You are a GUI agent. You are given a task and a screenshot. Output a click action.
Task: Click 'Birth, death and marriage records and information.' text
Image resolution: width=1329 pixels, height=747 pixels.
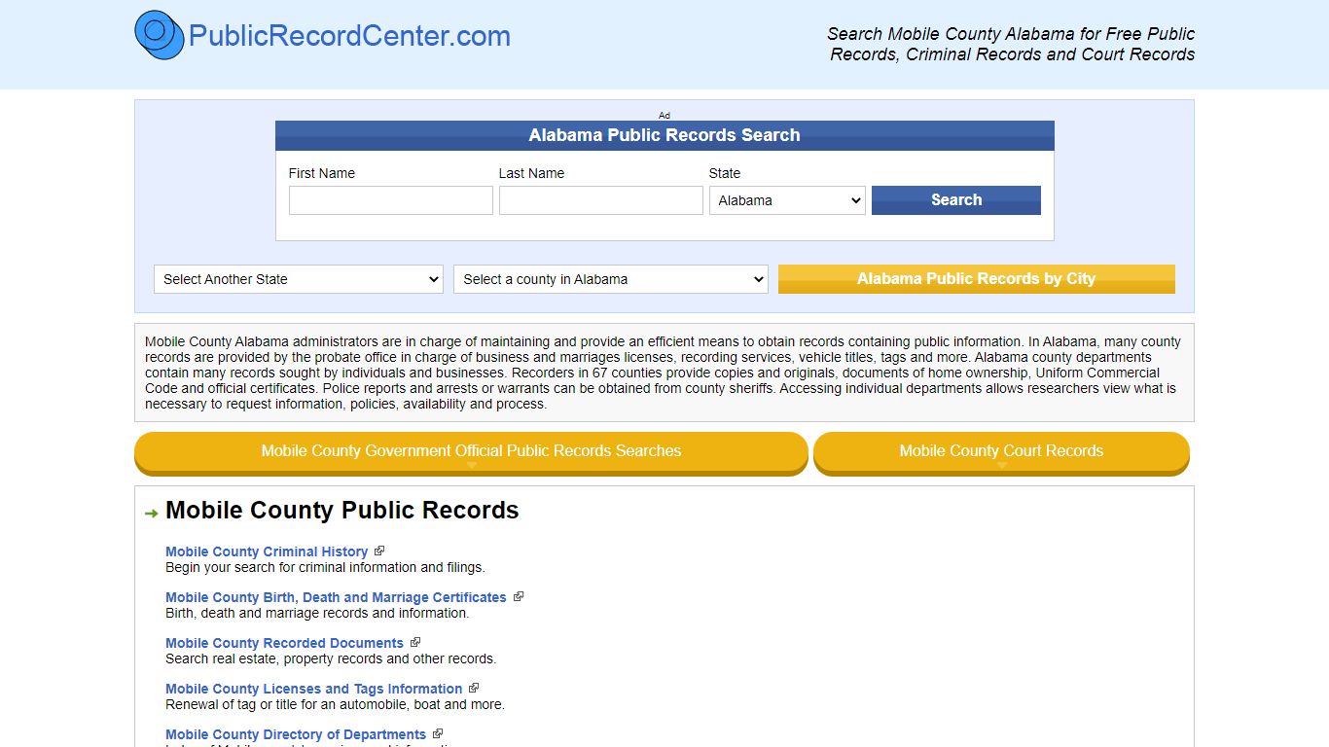(317, 613)
